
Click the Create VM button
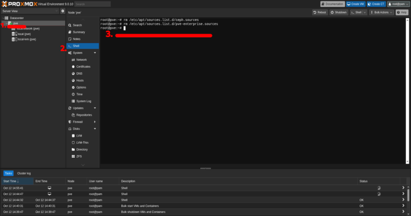tap(356, 4)
